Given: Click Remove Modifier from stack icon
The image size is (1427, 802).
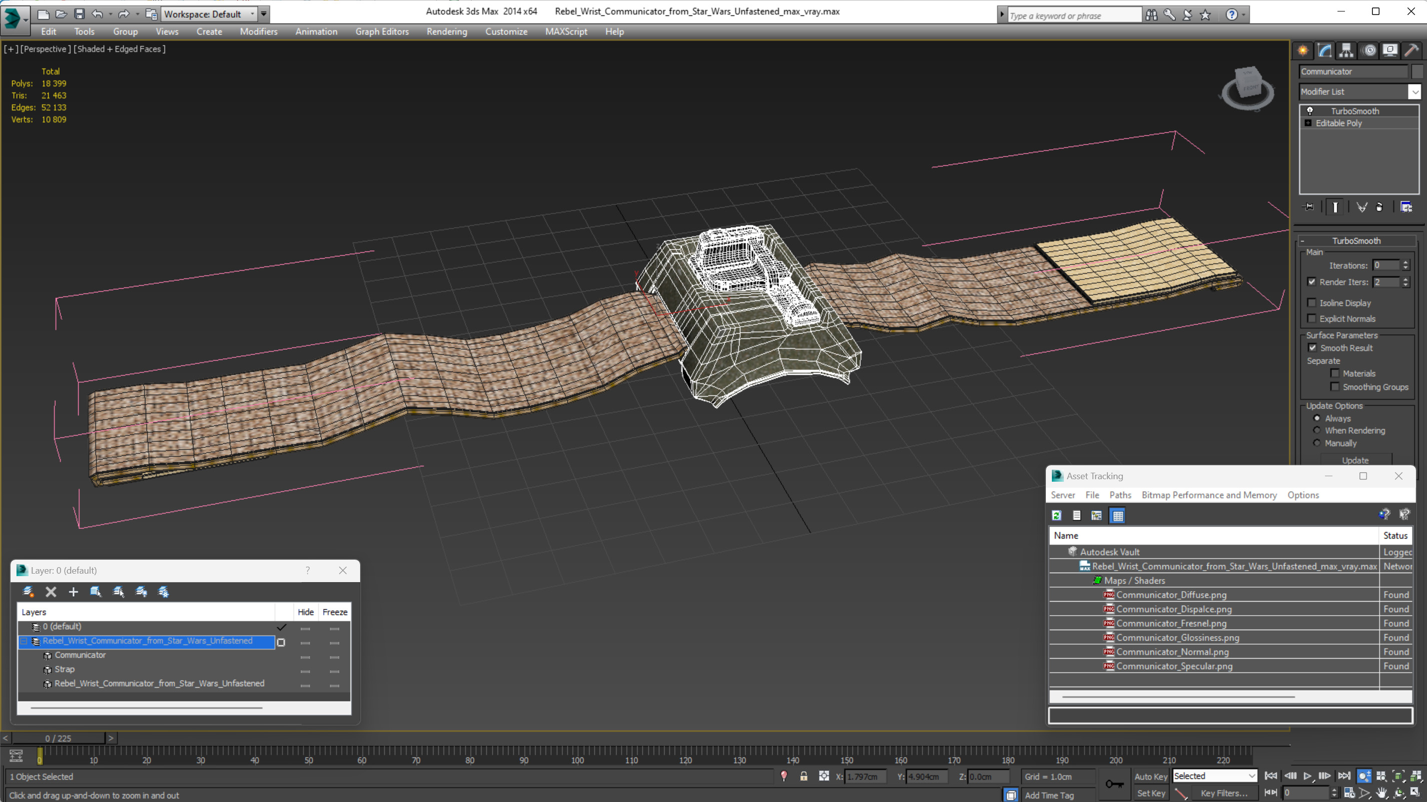Looking at the screenshot, I should click(1379, 207).
